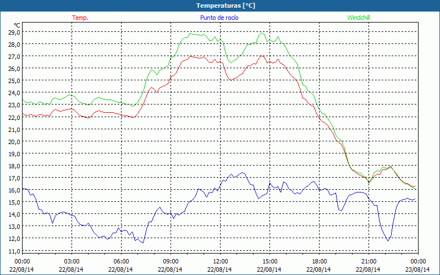440x275 pixels.
Task: Click the 11,0 y-axis label
Action: click(x=14, y=251)
